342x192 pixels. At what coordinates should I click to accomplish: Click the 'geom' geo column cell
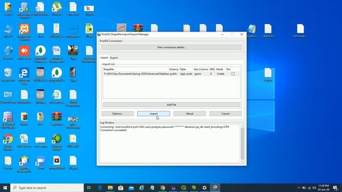(198, 74)
